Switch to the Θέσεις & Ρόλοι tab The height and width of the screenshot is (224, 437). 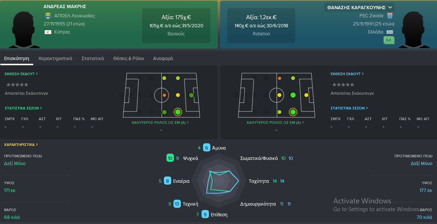pos(128,59)
